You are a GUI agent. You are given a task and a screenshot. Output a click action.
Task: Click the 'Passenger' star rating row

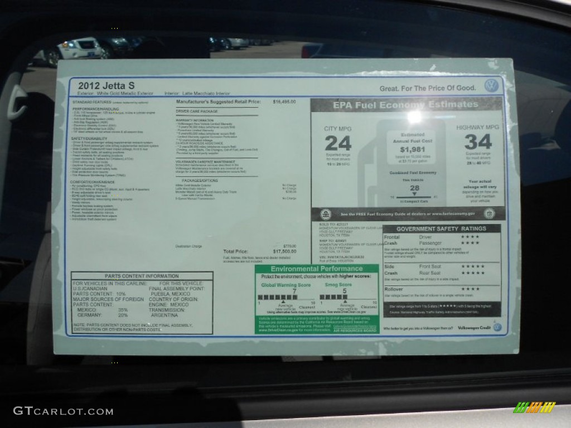pyautogui.click(x=449, y=243)
